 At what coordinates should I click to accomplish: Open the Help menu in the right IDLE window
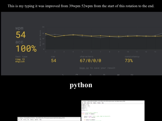coord(103,103)
